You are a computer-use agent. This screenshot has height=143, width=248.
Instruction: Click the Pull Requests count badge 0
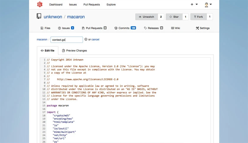pyautogui.click(x=105, y=28)
